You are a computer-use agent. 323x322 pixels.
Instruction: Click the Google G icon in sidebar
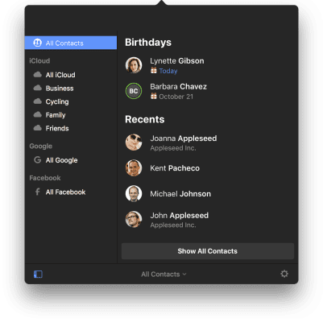point(38,160)
